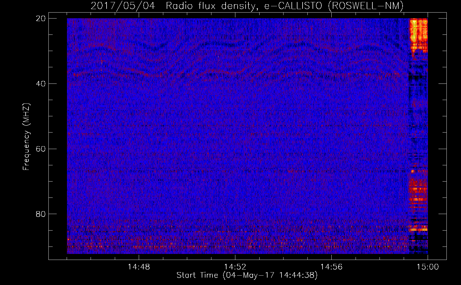Click the 60 frequency tick label
Viewport: 461px width, 285px height.
point(41,149)
